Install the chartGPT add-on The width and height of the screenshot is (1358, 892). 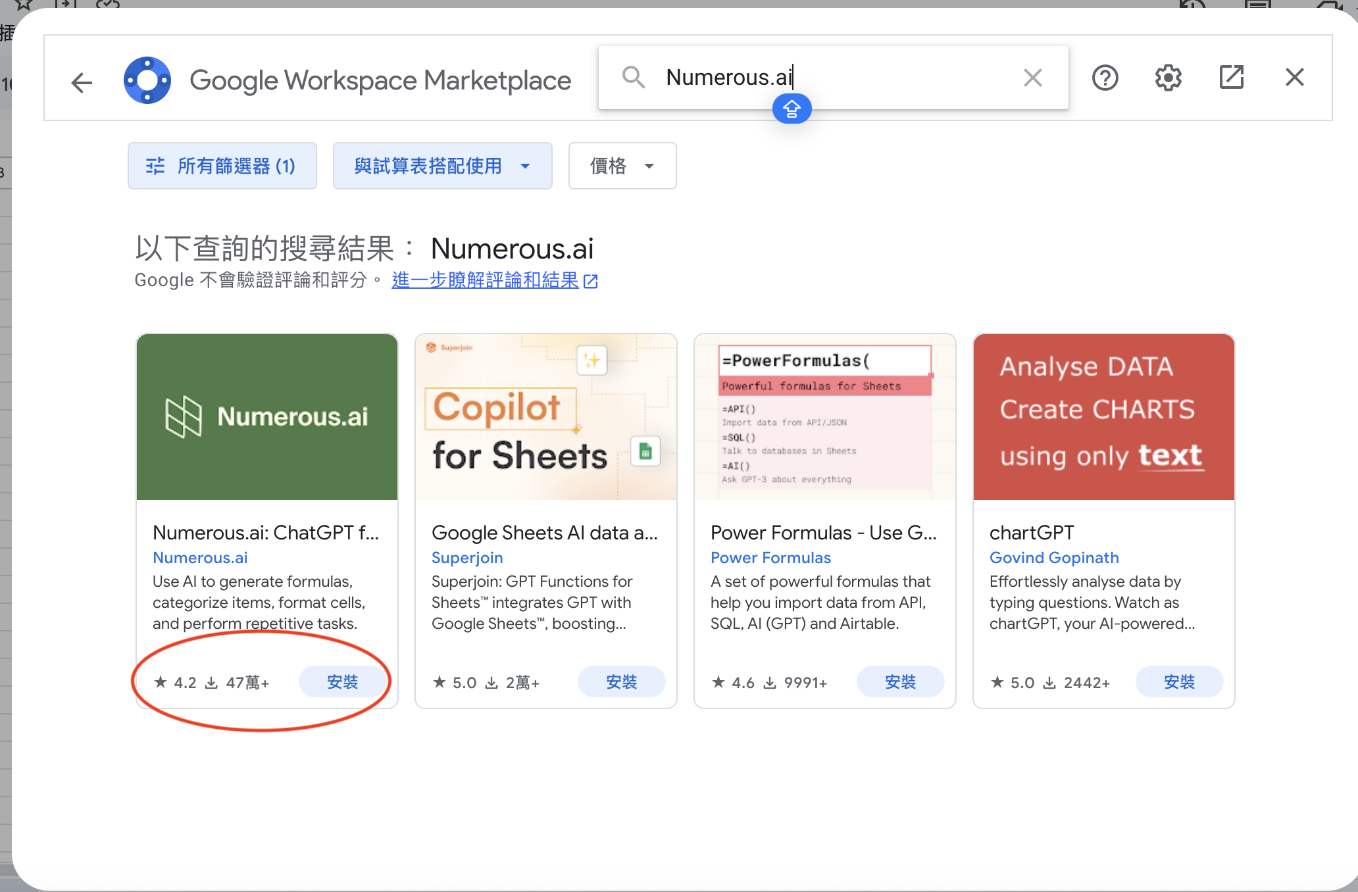[1179, 682]
